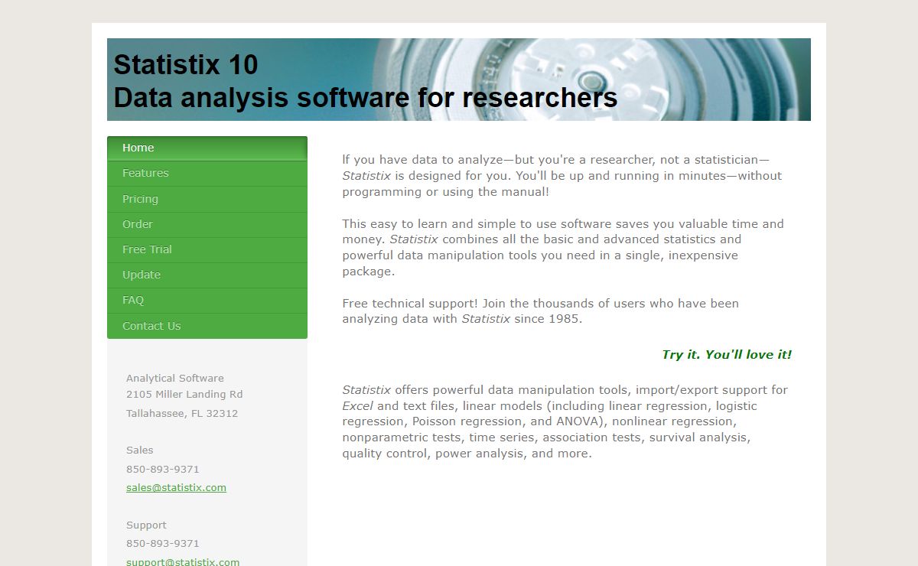Click the paragraph starting 'If you have data'
This screenshot has width=918, height=566.
(562, 176)
